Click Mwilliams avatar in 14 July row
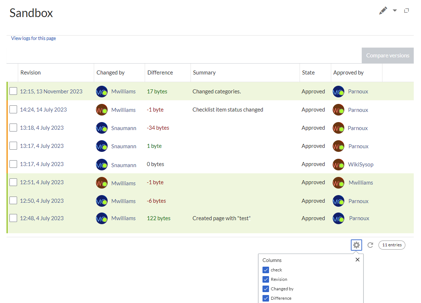421x303 pixels. click(x=102, y=110)
